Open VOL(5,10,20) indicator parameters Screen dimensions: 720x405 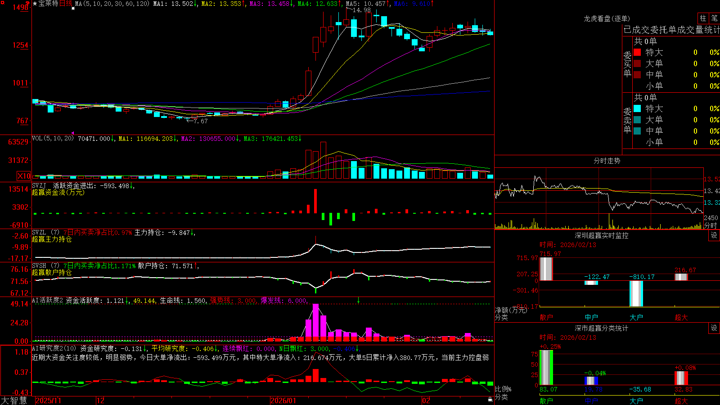click(53, 139)
